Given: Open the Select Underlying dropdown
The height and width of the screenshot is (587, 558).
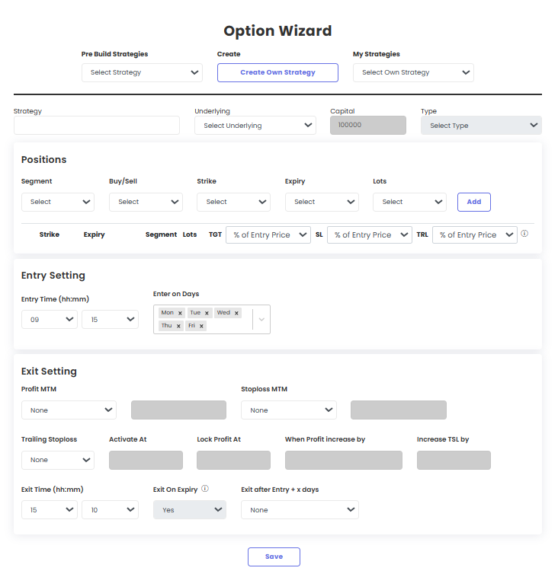Looking at the screenshot, I should click(255, 126).
